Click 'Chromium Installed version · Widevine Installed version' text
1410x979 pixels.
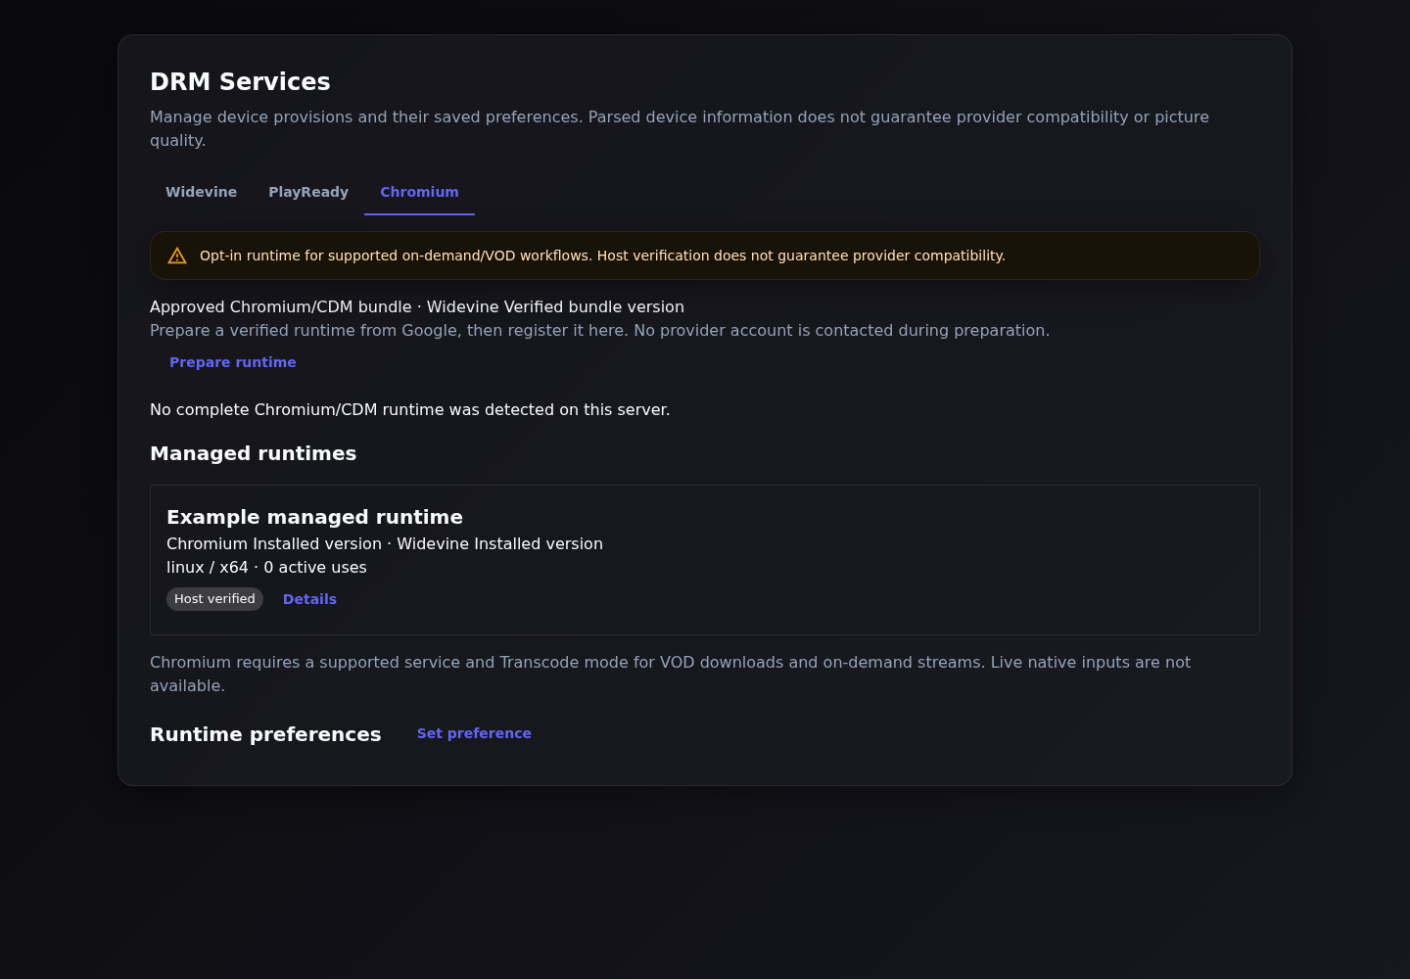[385, 543]
